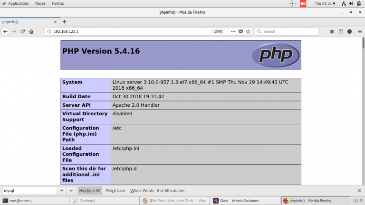Open the Firefox app menu in top panel
This screenshot has width=365, height=205.
click(58, 3)
